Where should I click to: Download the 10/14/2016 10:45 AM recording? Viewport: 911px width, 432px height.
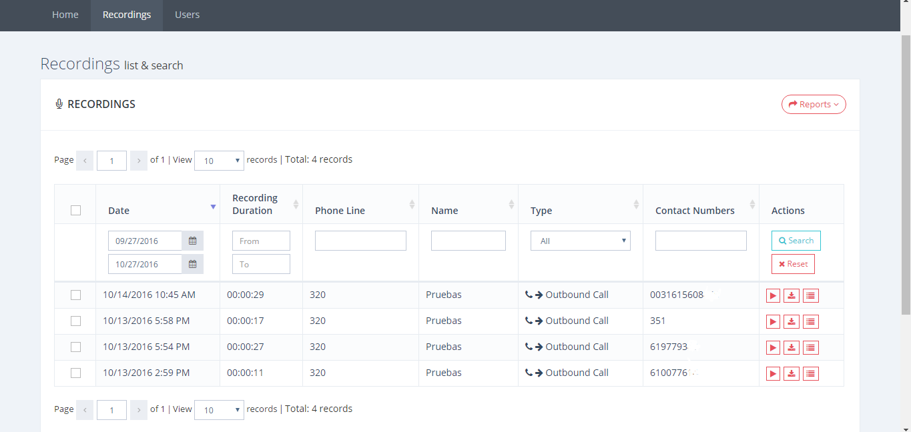[x=792, y=296]
